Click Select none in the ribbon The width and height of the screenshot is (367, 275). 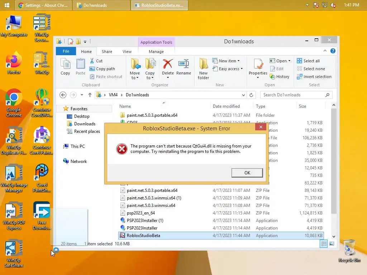click(x=311, y=69)
